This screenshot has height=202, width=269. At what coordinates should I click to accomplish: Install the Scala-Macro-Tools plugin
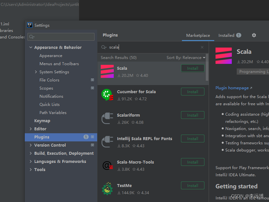193,162
